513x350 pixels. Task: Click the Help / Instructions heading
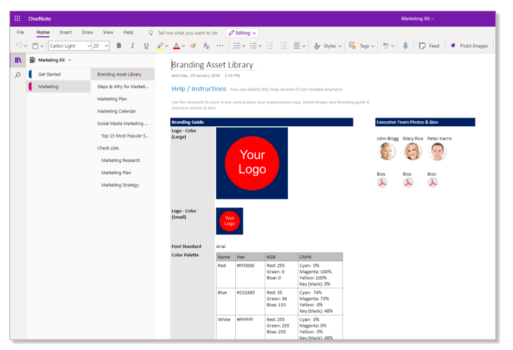(x=199, y=89)
